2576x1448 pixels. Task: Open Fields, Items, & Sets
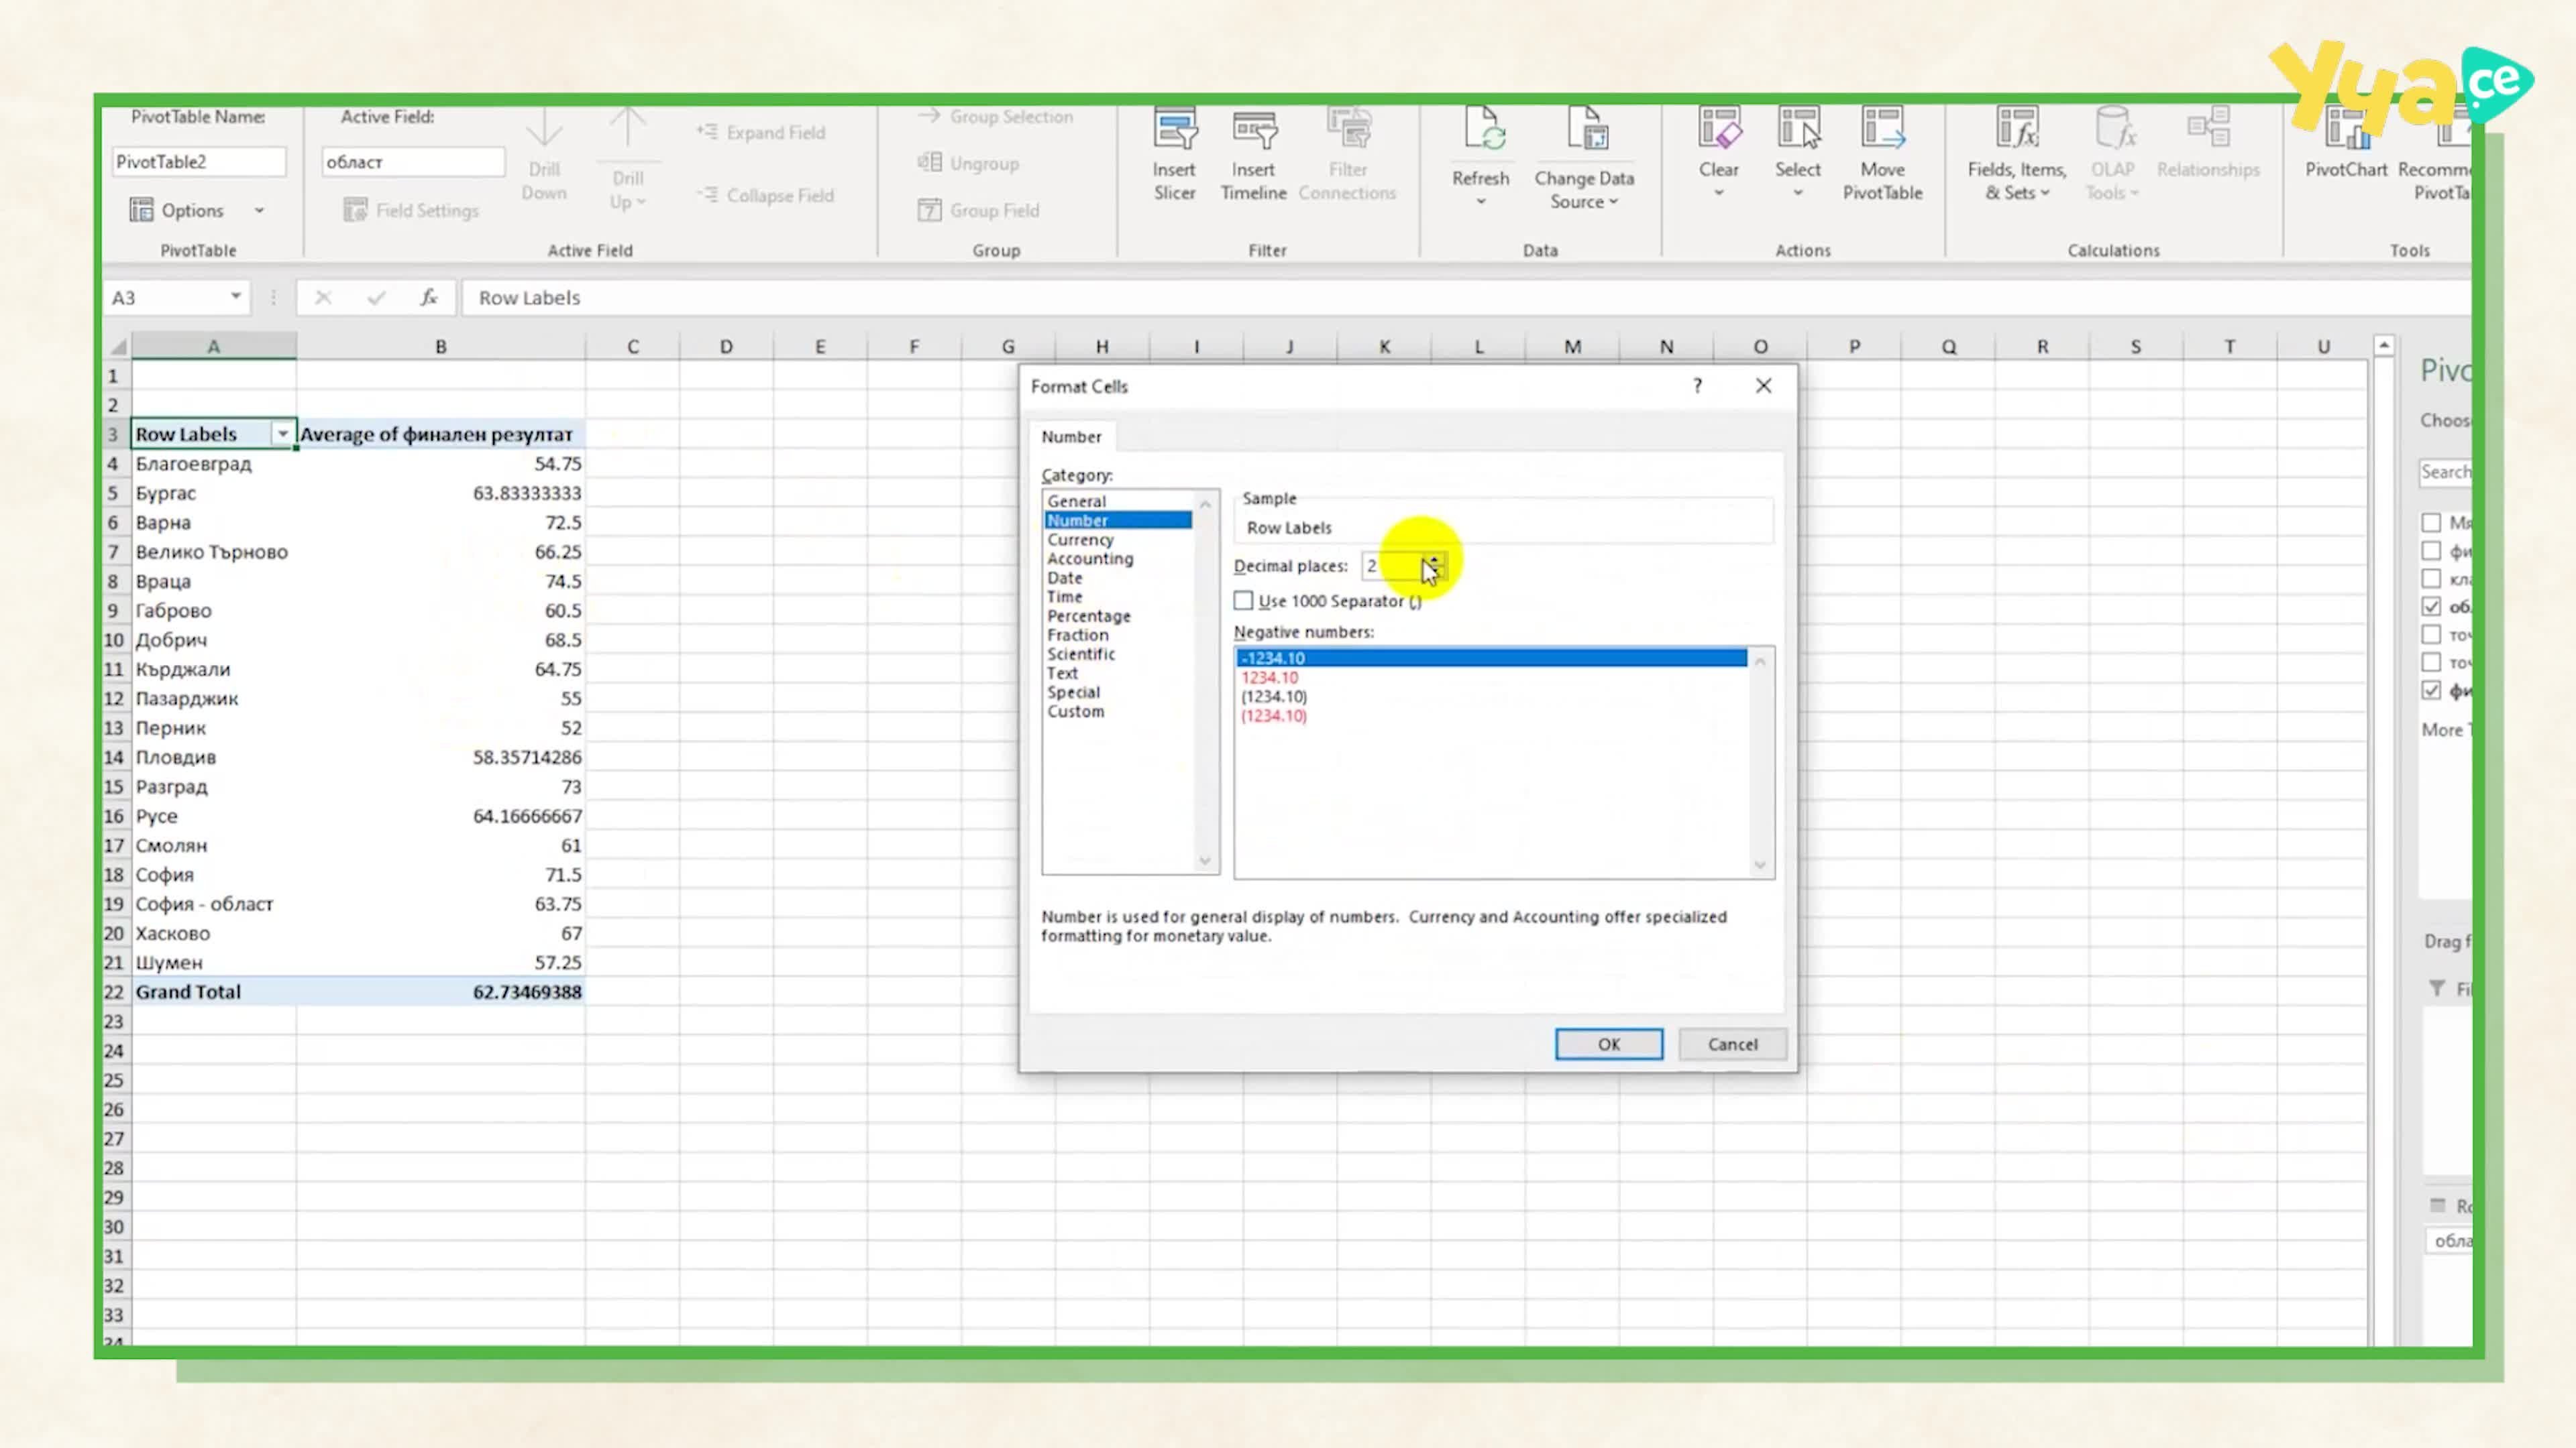(x=2017, y=181)
